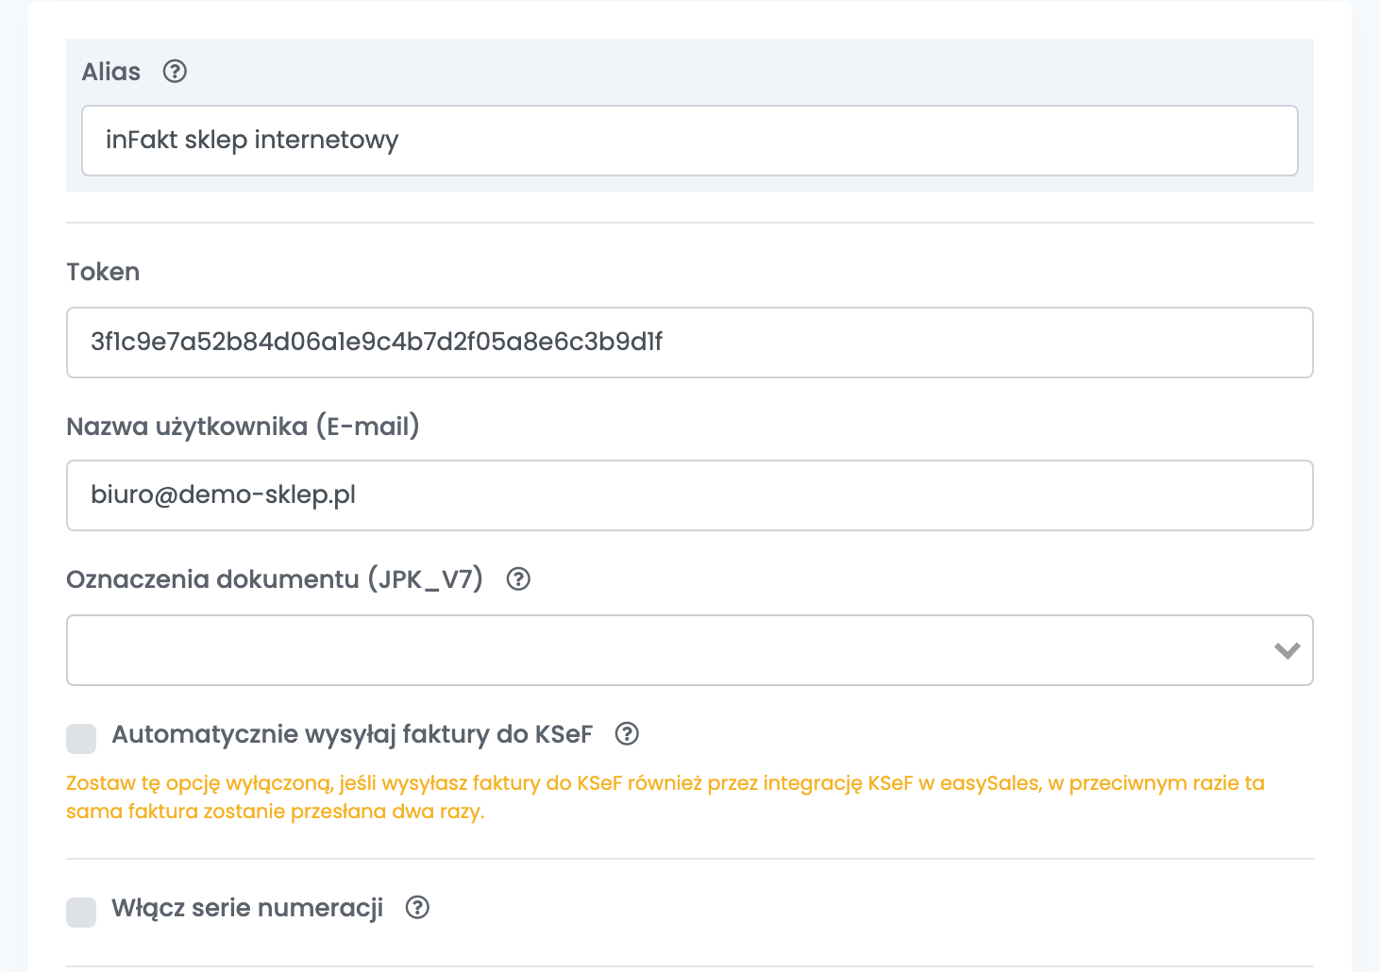Open help icon for KSeF auto-send option

(627, 734)
